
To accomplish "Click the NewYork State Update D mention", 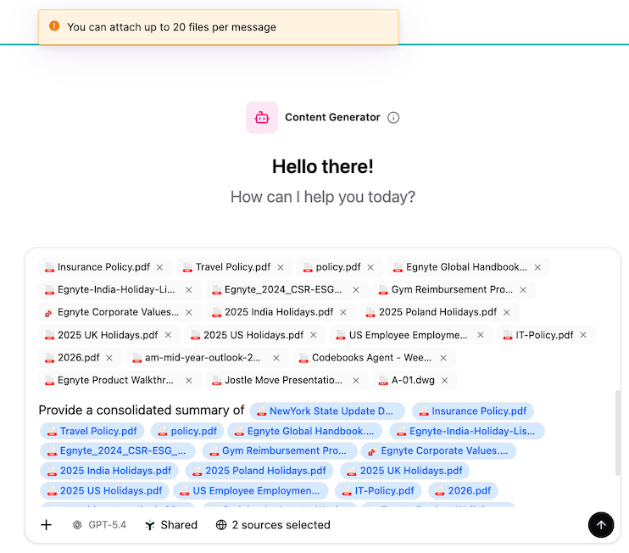I will click(x=327, y=411).
